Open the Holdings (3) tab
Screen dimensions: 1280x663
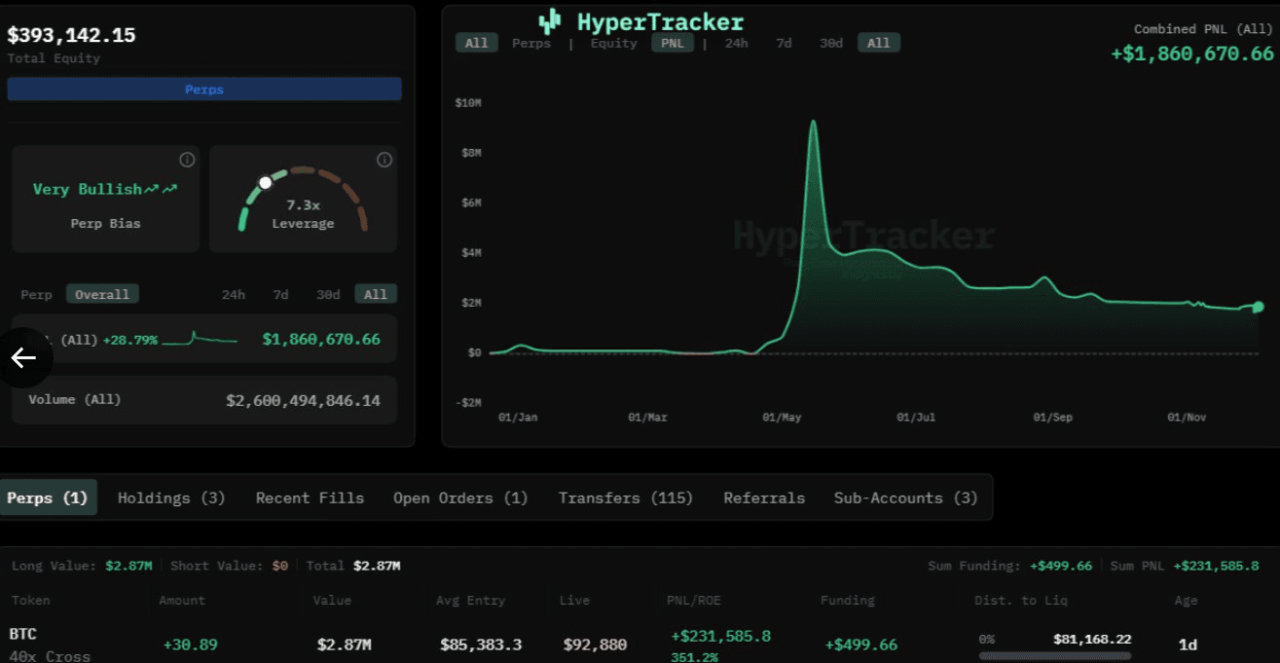point(171,497)
